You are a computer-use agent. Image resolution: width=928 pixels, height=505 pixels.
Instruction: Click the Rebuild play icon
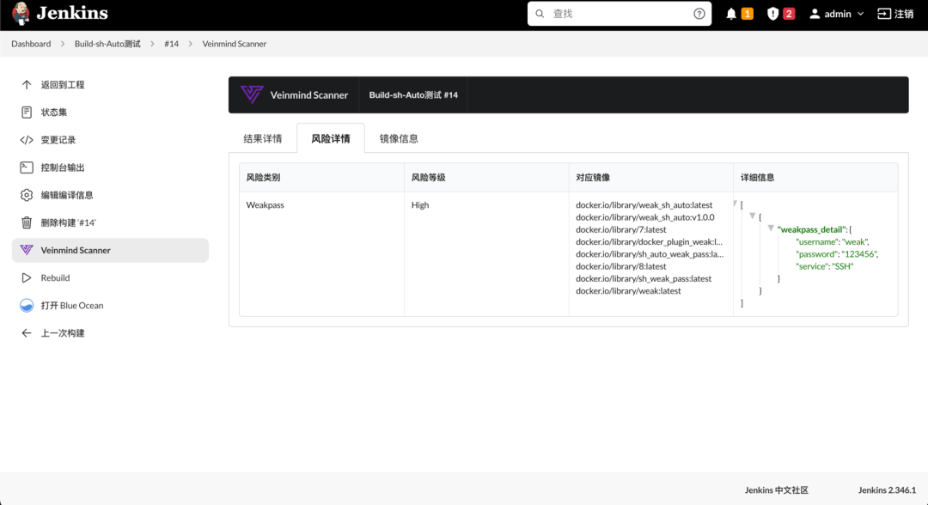coord(27,277)
